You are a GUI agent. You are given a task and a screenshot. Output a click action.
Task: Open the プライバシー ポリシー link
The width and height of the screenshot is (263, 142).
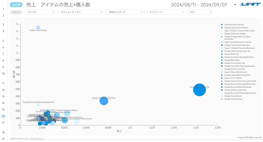(37, 138)
